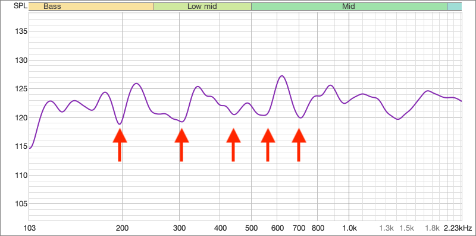This screenshot has width=476, height=236.
Task: Click the red arrow between 400 and 500 Hz
Action: tap(233, 145)
